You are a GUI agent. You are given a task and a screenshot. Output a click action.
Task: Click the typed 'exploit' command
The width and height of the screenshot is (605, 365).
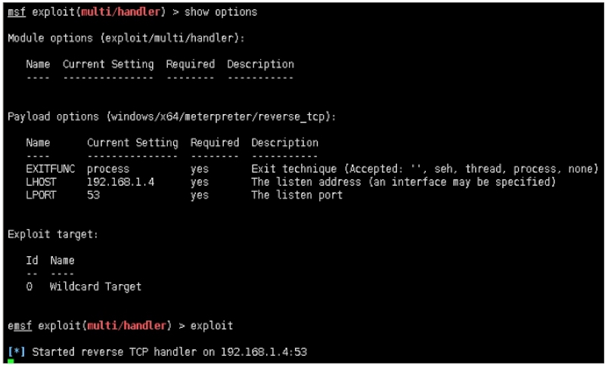(212, 326)
